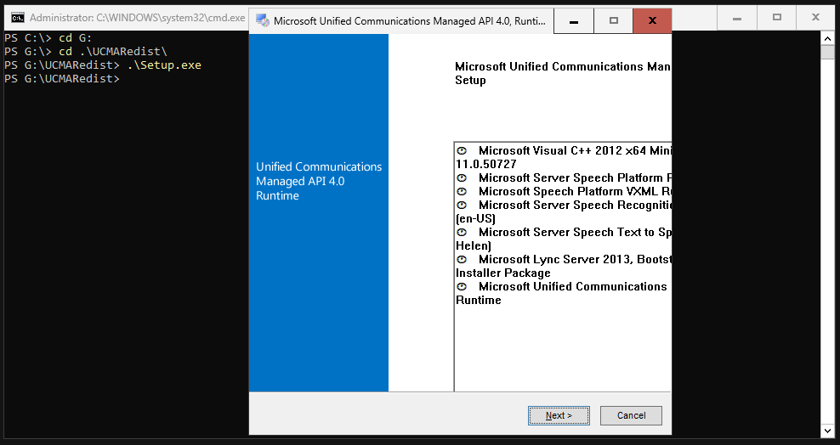Click console scrollbar down arrow
The height and width of the screenshot is (445, 840).
coord(827,431)
